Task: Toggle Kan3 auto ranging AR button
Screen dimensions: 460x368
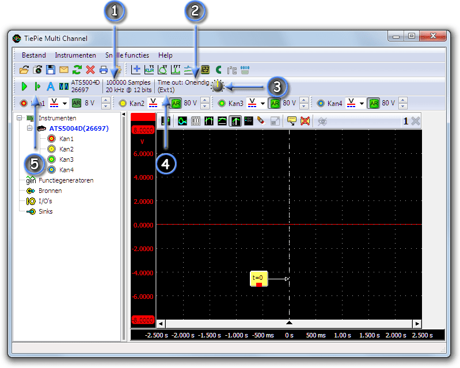Action: (x=275, y=103)
